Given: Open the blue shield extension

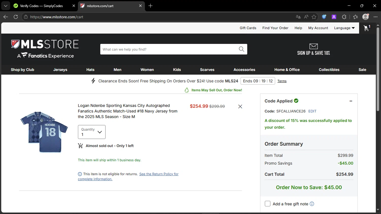Looking at the screenshot, I should pyautogui.click(x=324, y=17).
